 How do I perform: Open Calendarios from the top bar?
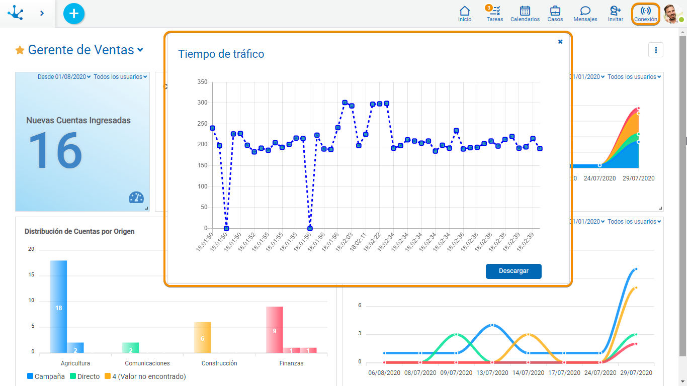pos(525,14)
